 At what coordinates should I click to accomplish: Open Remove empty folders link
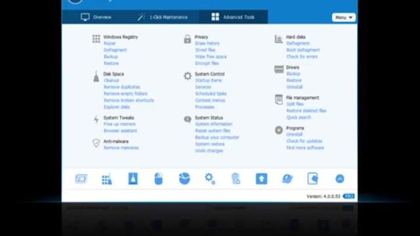pos(125,94)
